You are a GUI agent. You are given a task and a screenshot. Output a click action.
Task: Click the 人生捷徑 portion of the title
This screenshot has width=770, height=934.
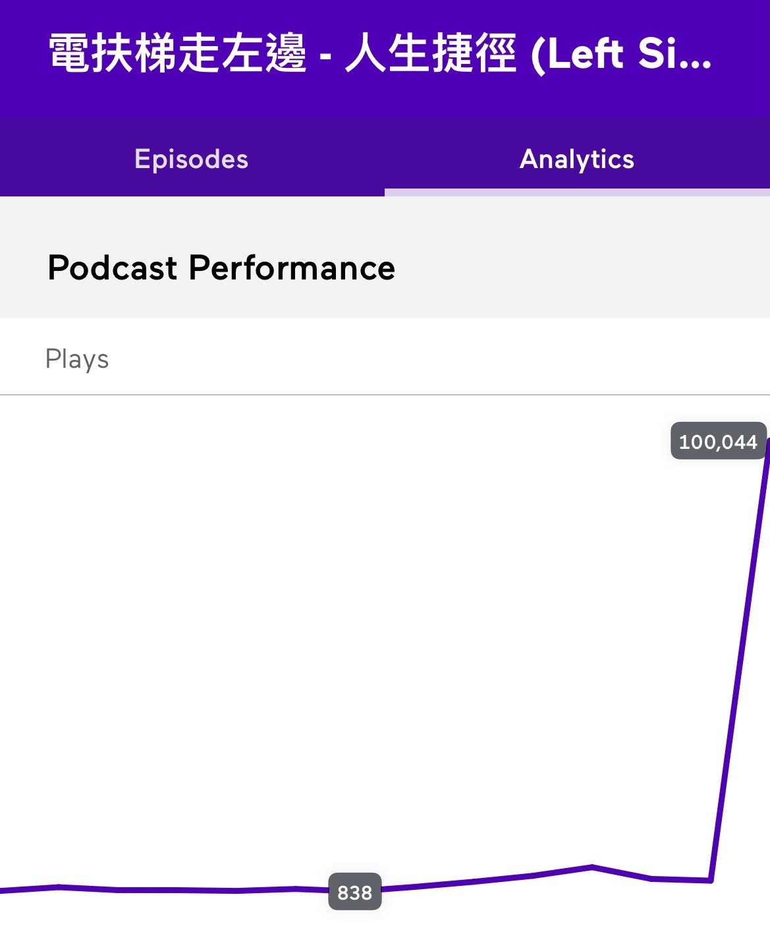pos(431,53)
